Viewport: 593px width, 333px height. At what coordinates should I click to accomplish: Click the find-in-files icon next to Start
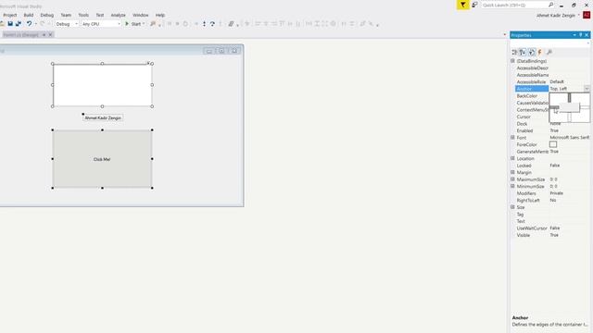click(x=153, y=24)
